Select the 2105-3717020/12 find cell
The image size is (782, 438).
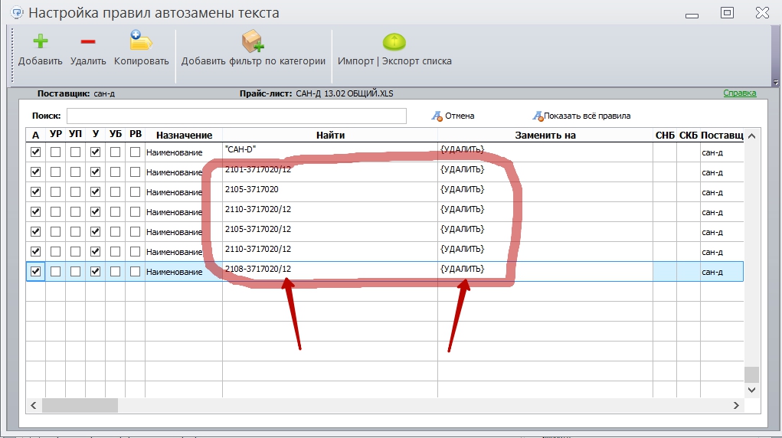pos(330,232)
